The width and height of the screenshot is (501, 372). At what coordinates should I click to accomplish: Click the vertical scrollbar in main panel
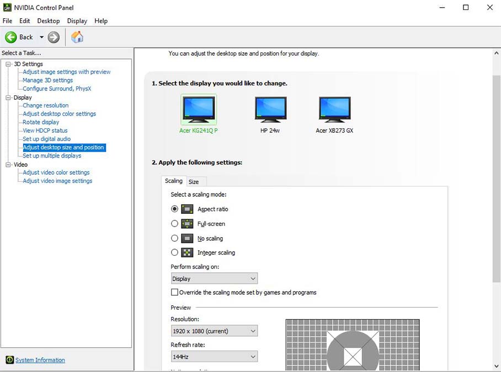[496, 182]
